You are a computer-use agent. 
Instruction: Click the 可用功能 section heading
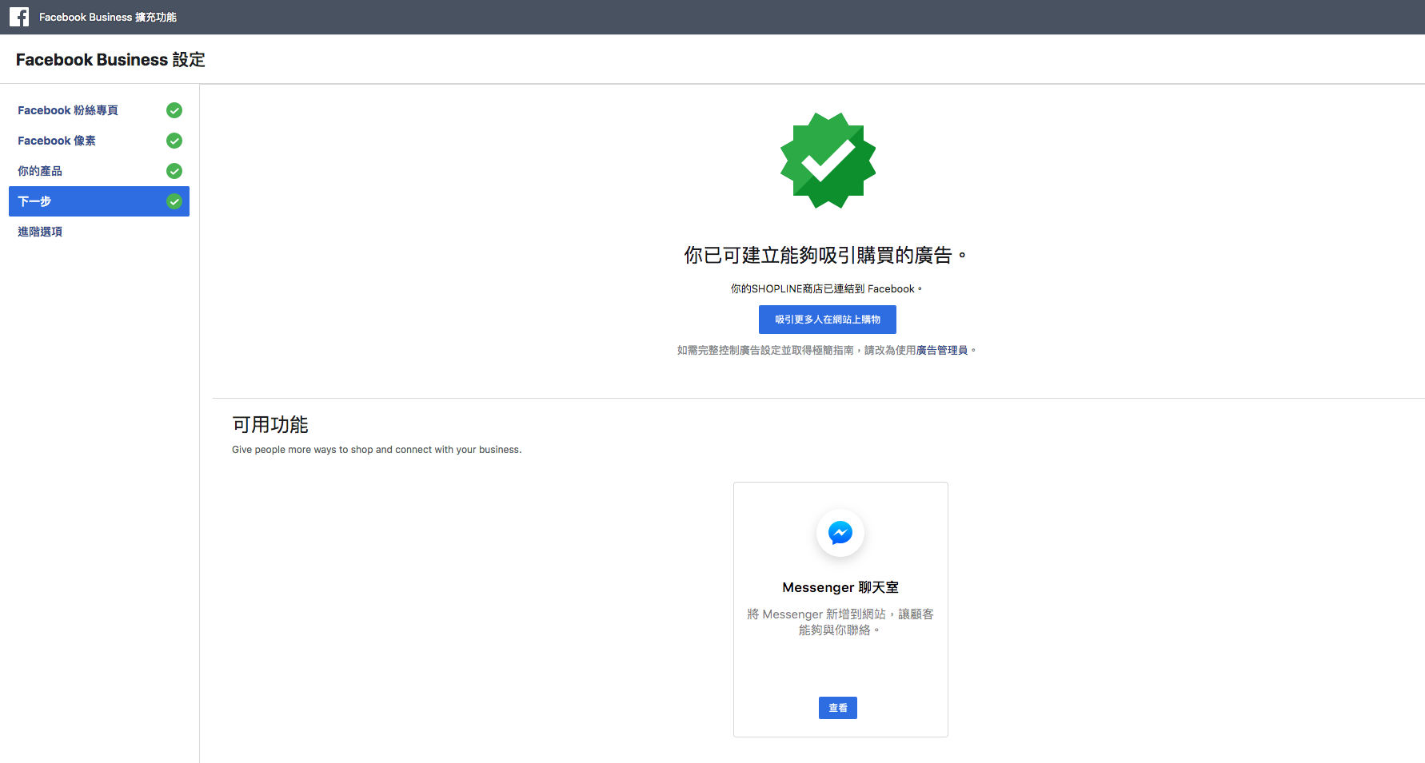click(270, 424)
